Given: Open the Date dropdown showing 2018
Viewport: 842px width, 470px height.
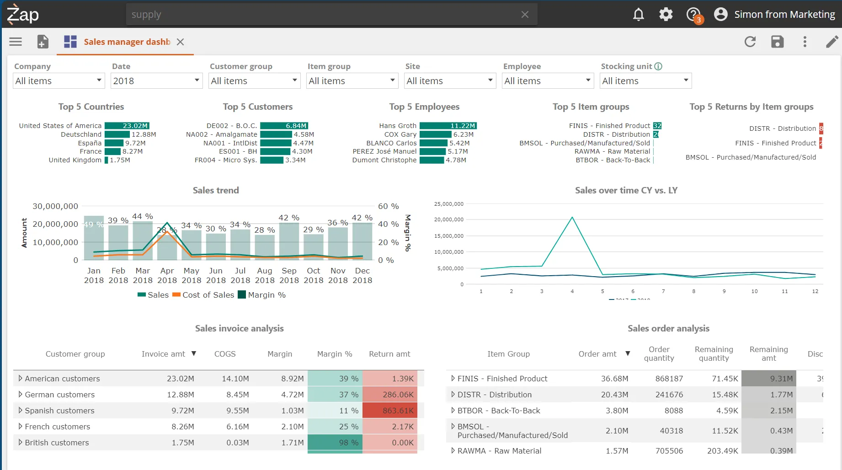Looking at the screenshot, I should pyautogui.click(x=156, y=81).
